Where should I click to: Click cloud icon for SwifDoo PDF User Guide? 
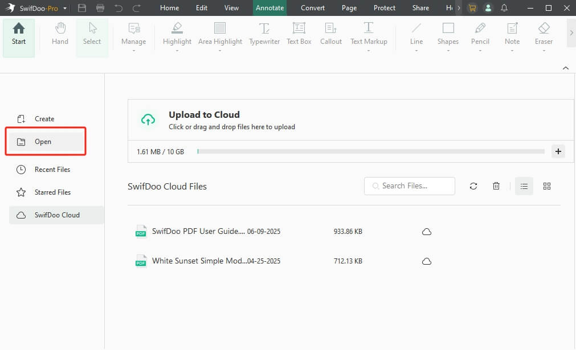pos(427,232)
